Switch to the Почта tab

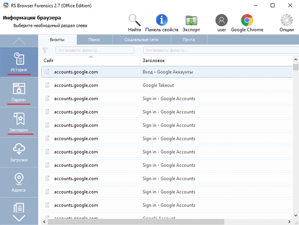coord(189,40)
